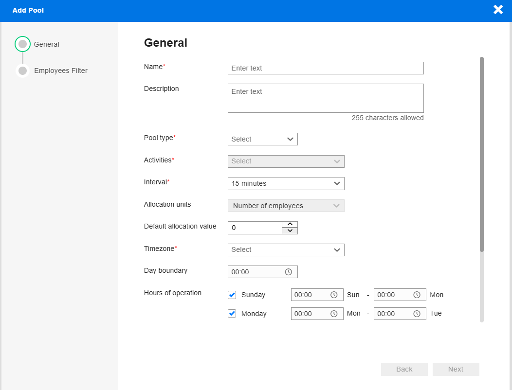Open Monday end time clock icon
The width and height of the screenshot is (512, 390).
click(x=417, y=314)
